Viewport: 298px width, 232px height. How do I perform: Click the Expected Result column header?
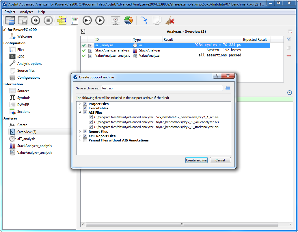coord(256,40)
